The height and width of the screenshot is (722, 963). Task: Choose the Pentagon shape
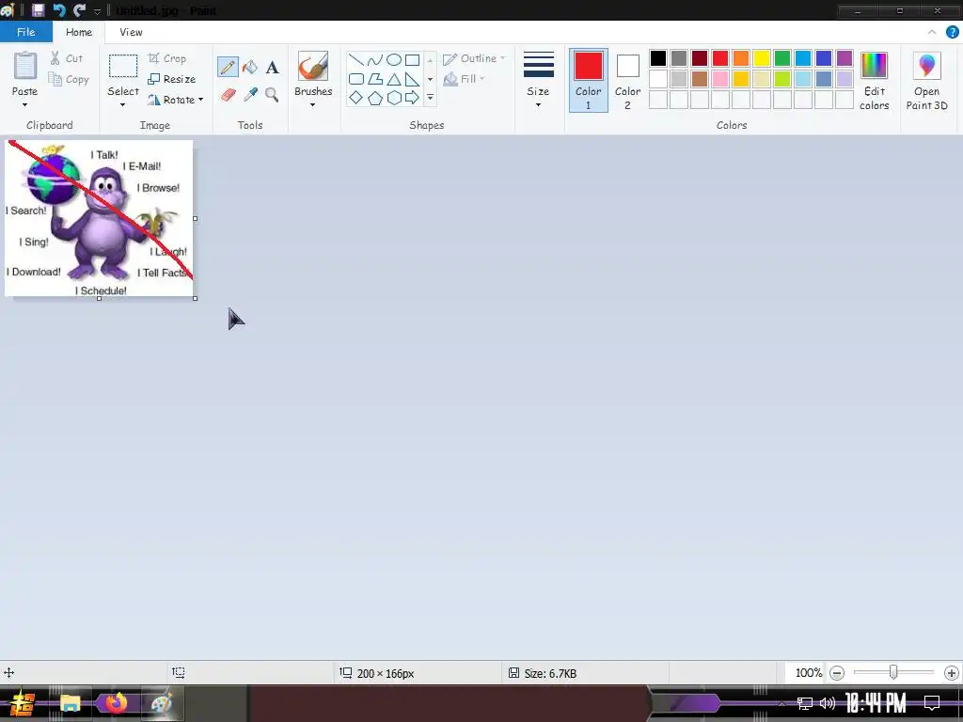374,98
